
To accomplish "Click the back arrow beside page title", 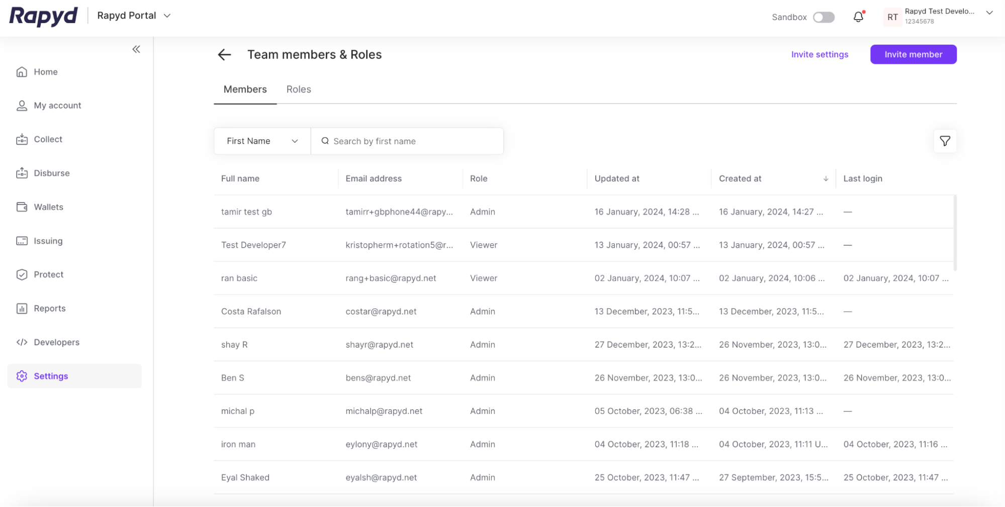I will tap(224, 55).
